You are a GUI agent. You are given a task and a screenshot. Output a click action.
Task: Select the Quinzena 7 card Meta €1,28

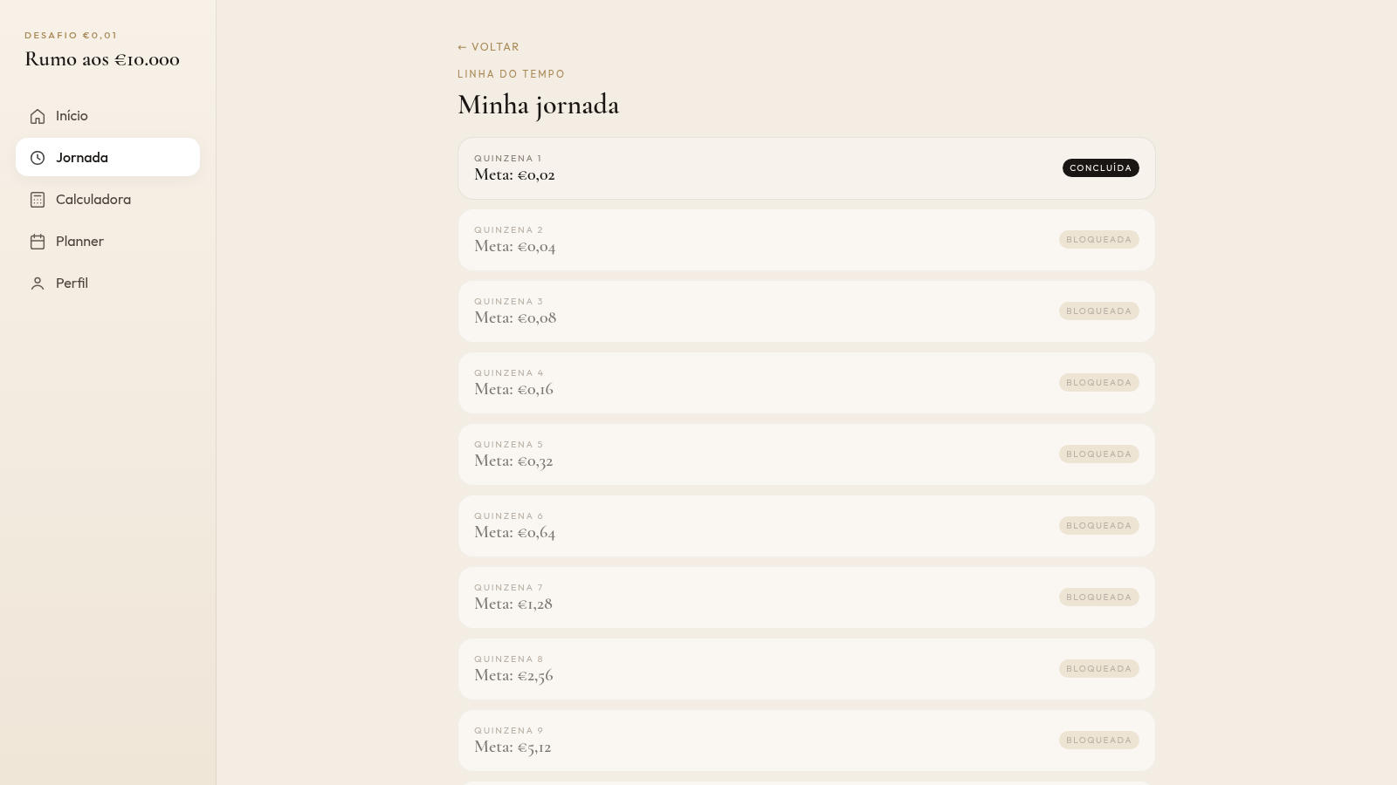807,597
